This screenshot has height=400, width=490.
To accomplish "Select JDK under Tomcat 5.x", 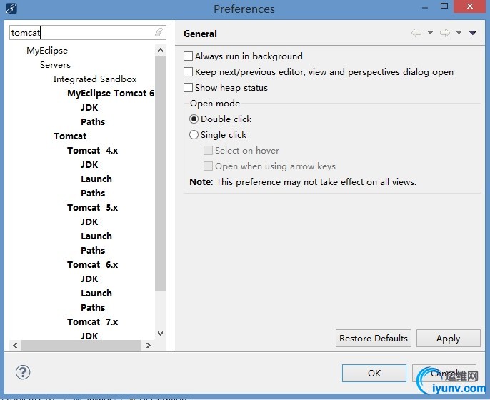I will coord(89,222).
